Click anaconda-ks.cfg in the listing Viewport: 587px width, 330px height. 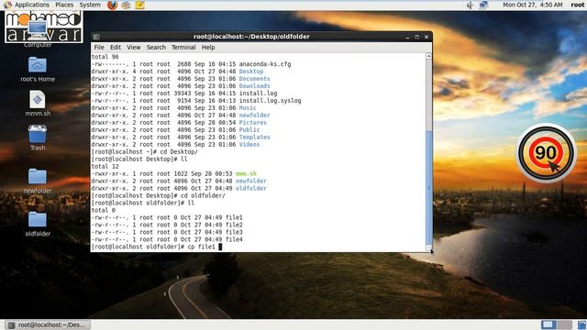(x=265, y=64)
